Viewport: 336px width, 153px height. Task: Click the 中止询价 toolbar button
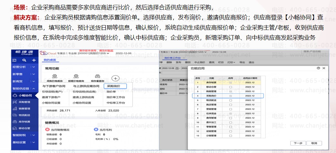click(x=200, y=62)
